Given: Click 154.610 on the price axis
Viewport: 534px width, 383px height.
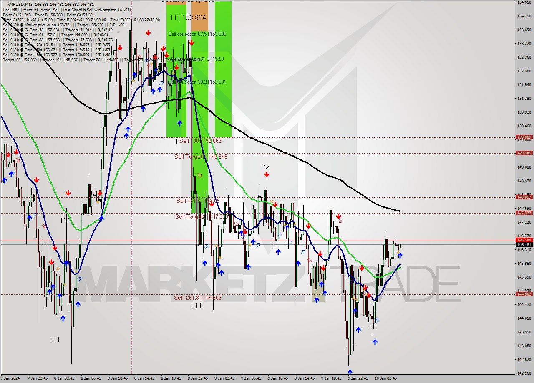Looking at the screenshot, I should [524, 2].
